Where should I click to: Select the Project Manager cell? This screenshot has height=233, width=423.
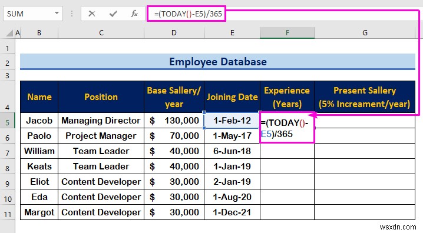coord(101,136)
